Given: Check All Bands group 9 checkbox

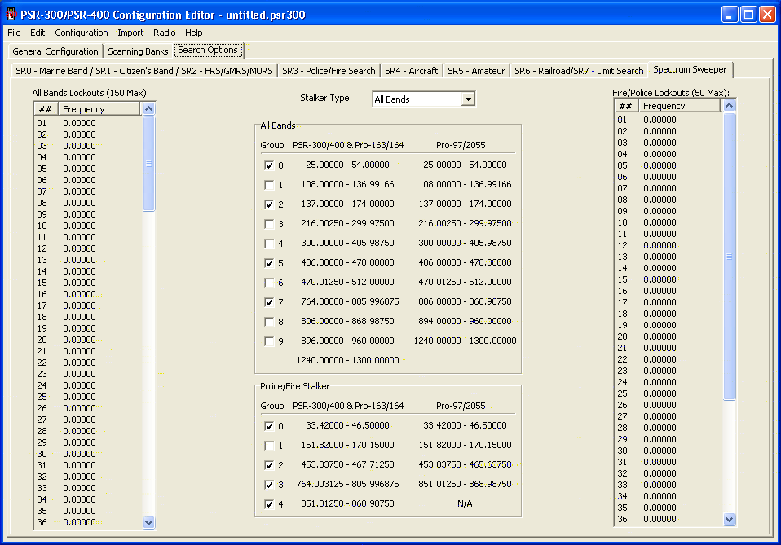Looking at the screenshot, I should pyautogui.click(x=269, y=341).
